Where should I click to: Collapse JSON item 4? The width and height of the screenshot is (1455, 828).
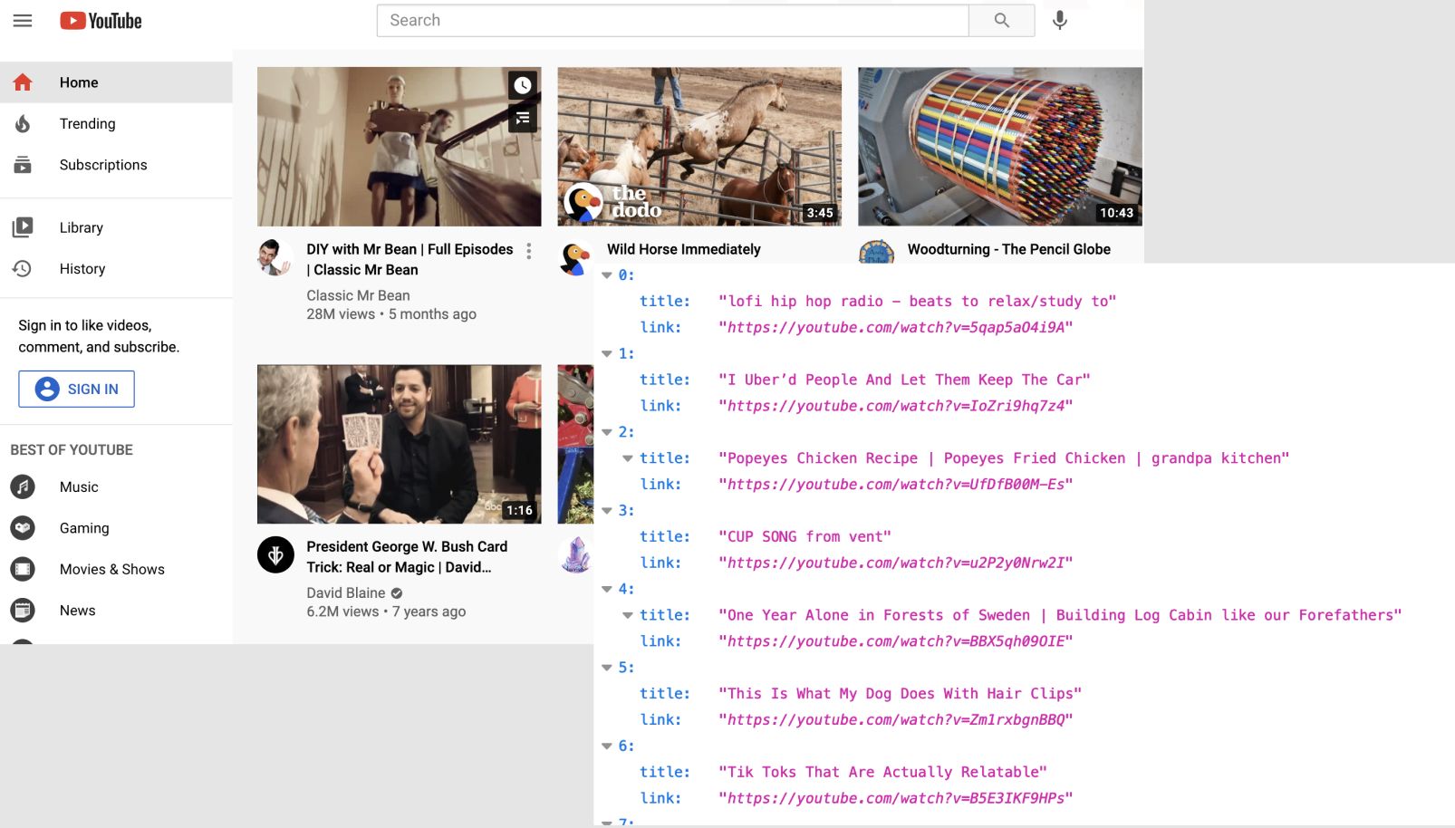coord(607,590)
